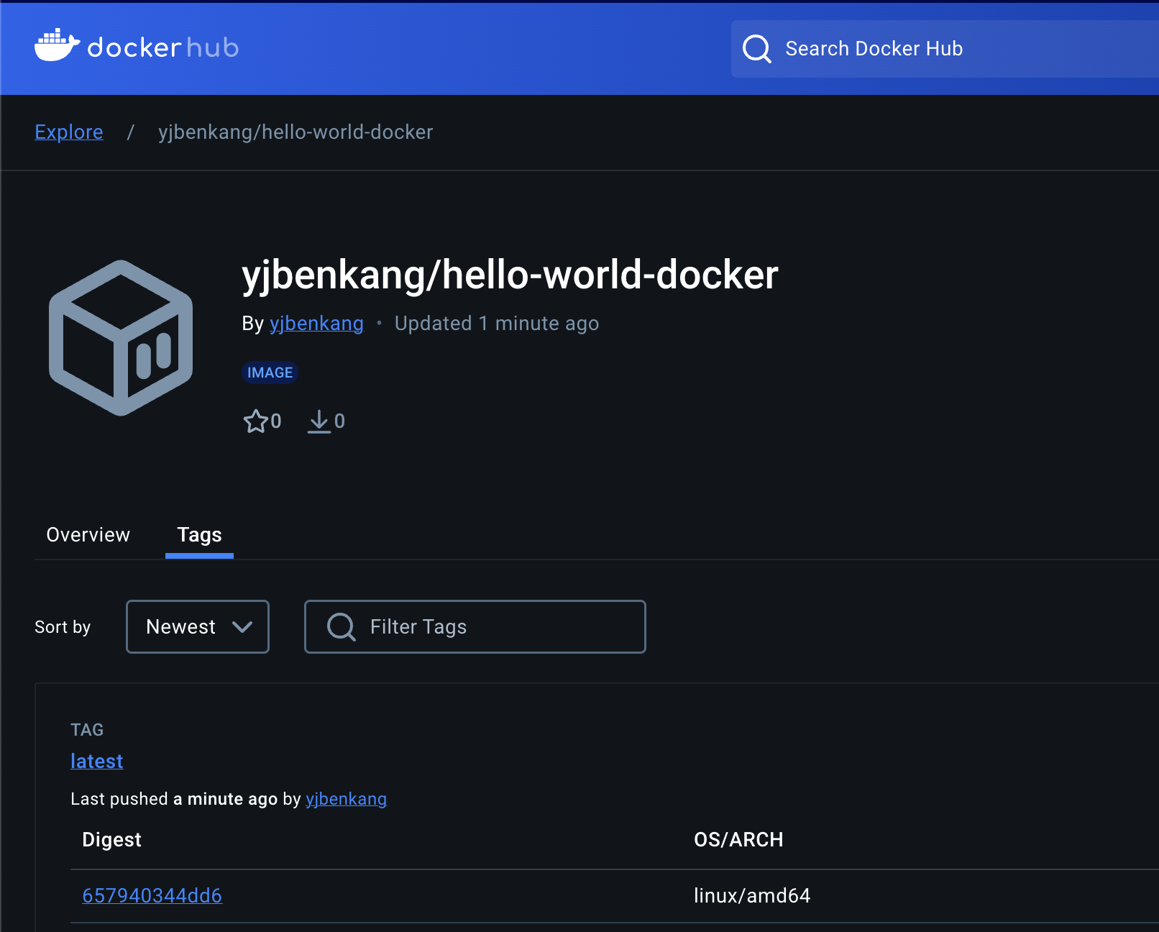The width and height of the screenshot is (1159, 932).
Task: Click breadcrumb text yjbenkang/hello-world-docker
Action: [296, 132]
